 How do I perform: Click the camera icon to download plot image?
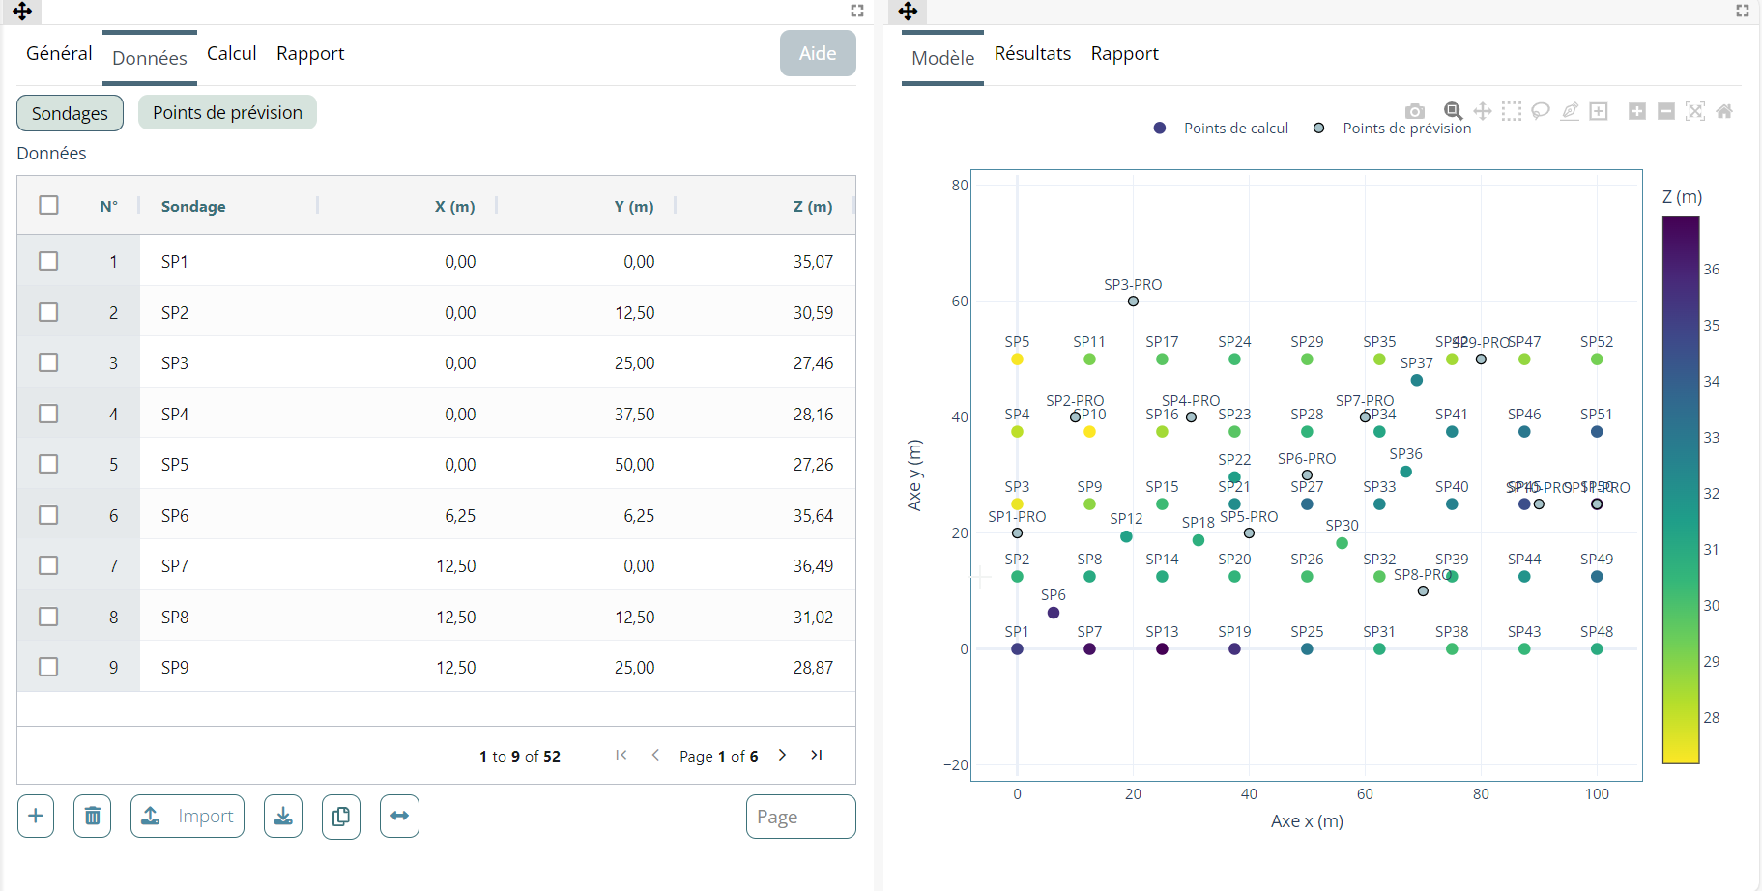coord(1414,111)
